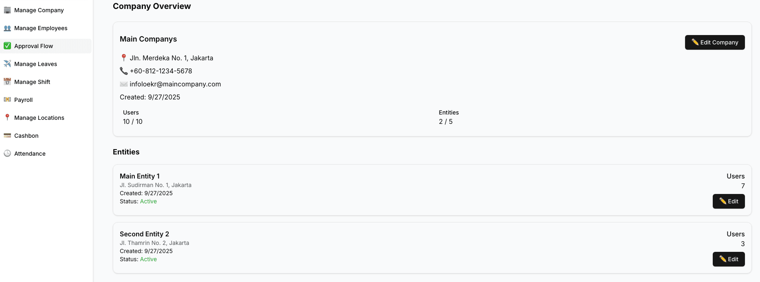This screenshot has width=760, height=282.
Task: Edit Second Entity 2
Action: 728,259
